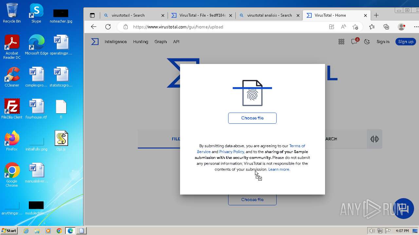This screenshot has width=419, height=235.
Task: Open the Edge profile avatar
Action: pyautogui.click(x=402, y=27)
